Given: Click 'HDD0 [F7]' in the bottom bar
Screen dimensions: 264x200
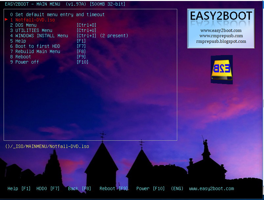Looking at the screenshot, I should point(48,188).
